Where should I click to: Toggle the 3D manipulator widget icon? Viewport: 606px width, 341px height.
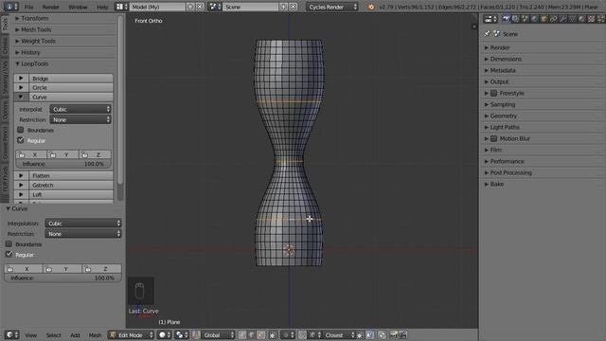click(196, 334)
